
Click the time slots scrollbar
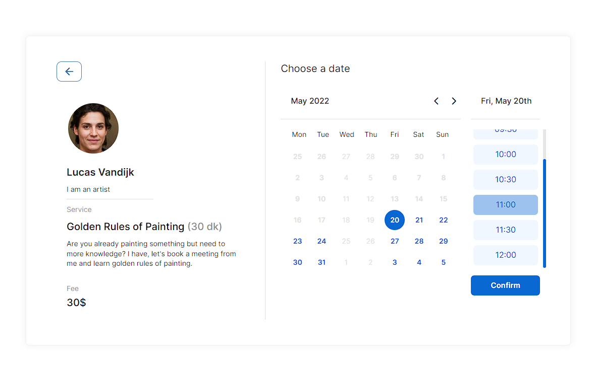545,213
